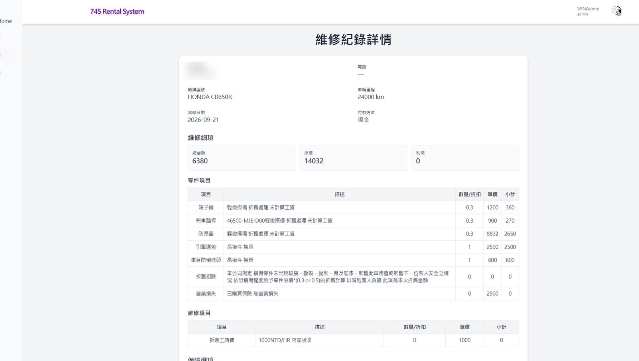Viewport: 639px width, 361px height.
Task: Click the 本公司規定 depreciation policy description
Action: pos(338,277)
